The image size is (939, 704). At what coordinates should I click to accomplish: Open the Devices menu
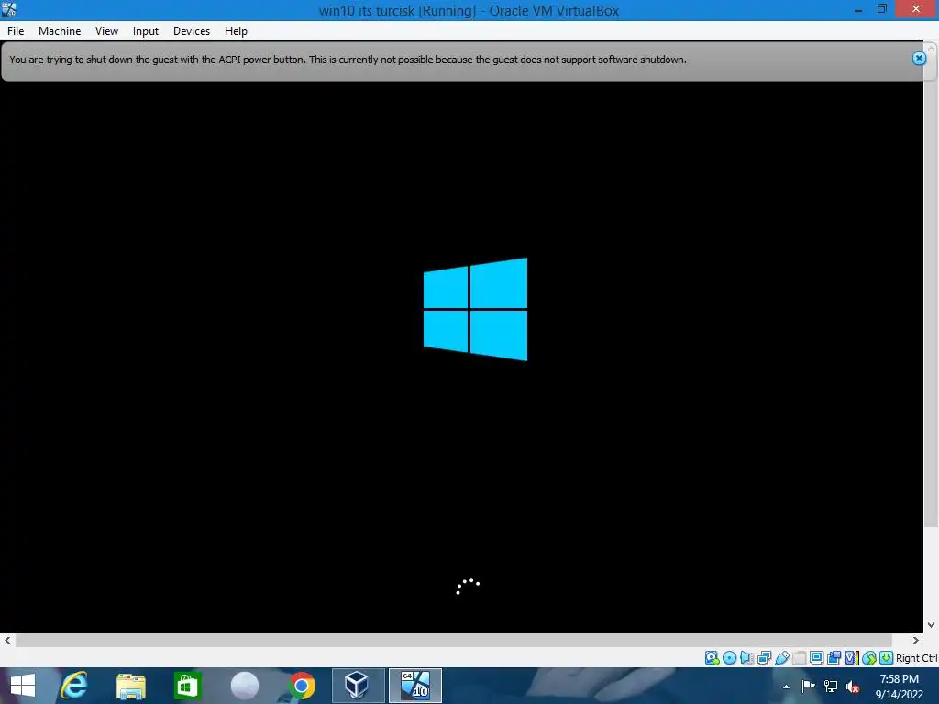click(192, 31)
